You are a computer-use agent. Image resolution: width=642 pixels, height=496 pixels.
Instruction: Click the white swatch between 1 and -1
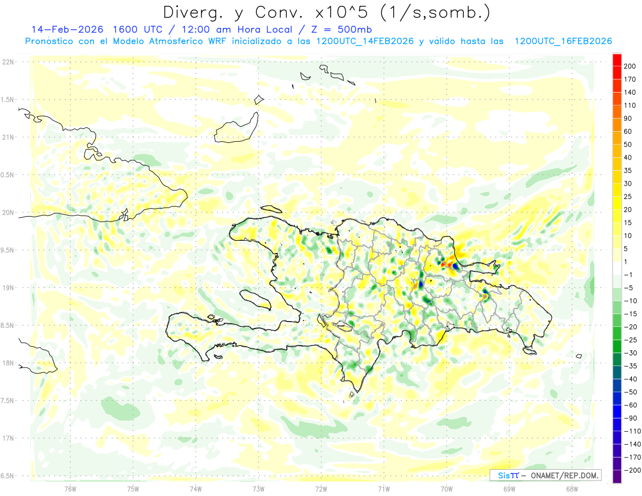click(x=617, y=268)
